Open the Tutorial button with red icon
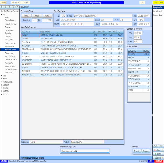 (157, 150)
